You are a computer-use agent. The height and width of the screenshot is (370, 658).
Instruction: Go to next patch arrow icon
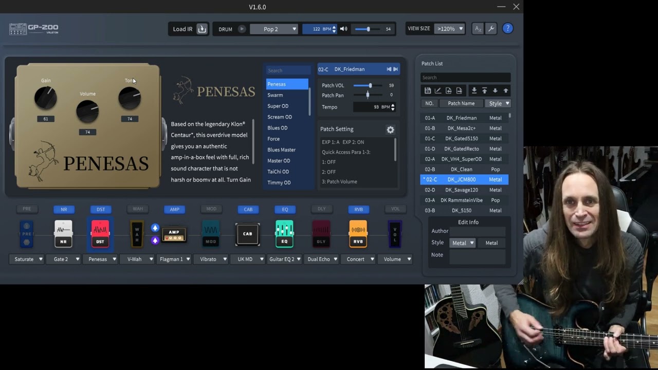[396, 69]
